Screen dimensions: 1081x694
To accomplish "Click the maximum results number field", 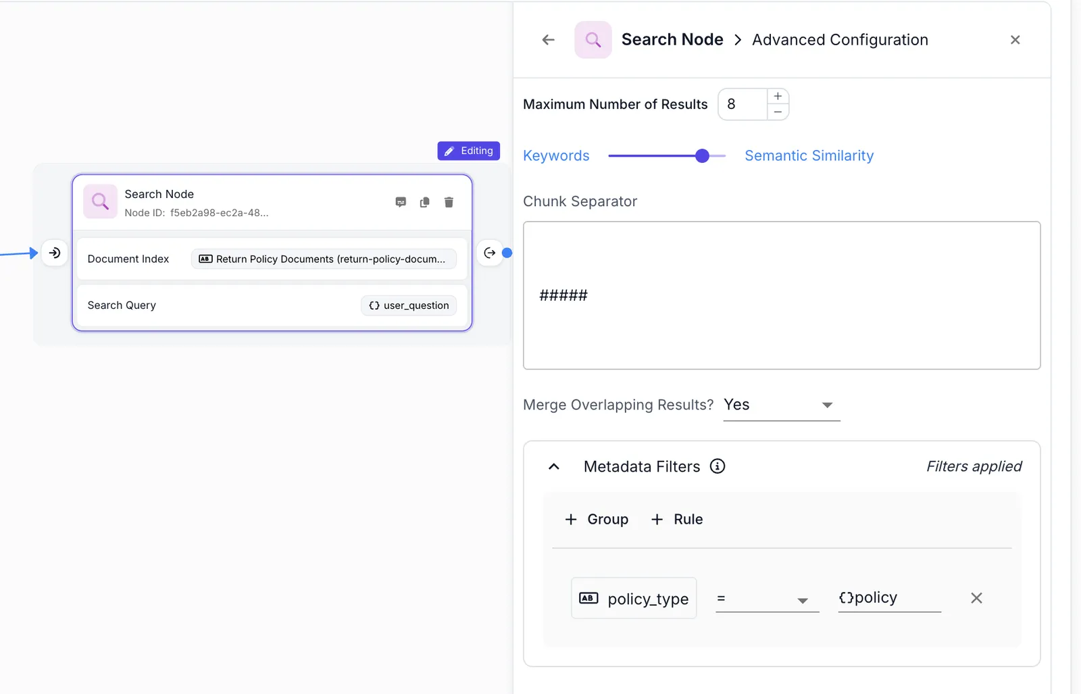I will tap(743, 104).
